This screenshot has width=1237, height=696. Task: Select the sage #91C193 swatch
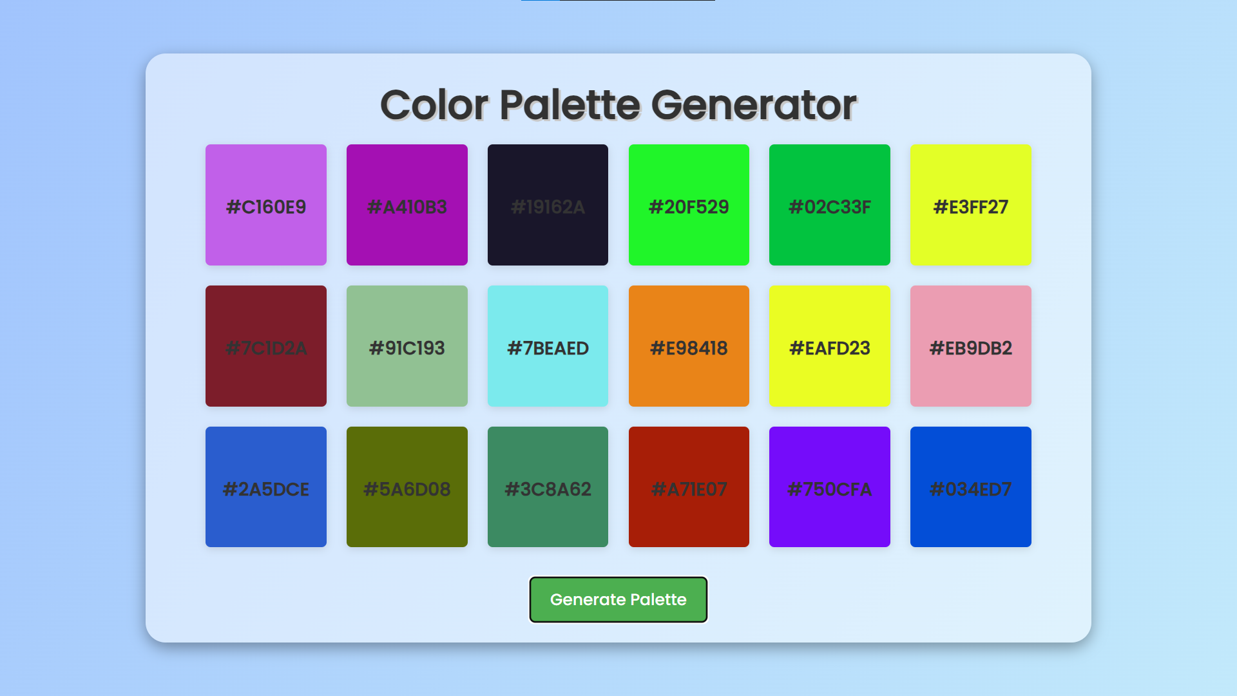407,346
